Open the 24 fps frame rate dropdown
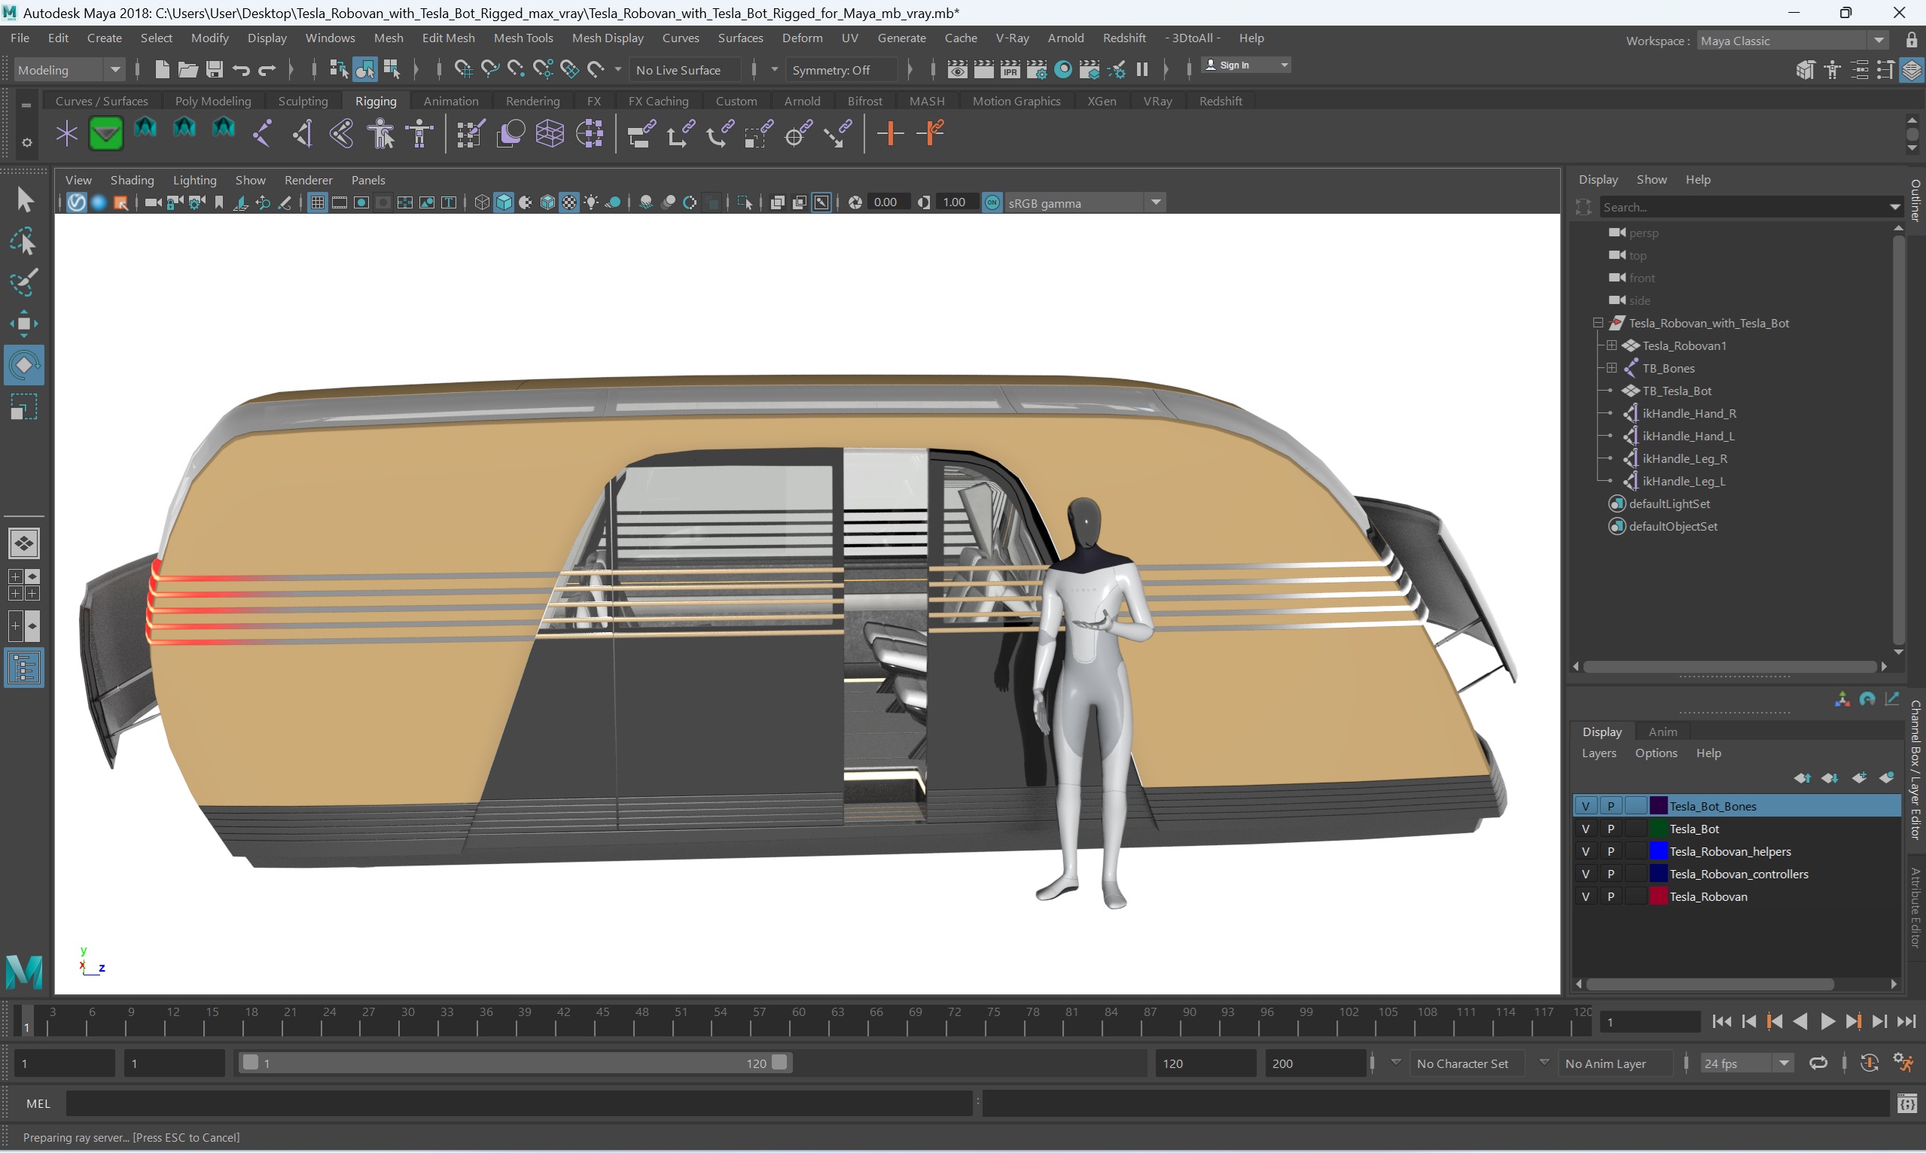 click(1746, 1063)
